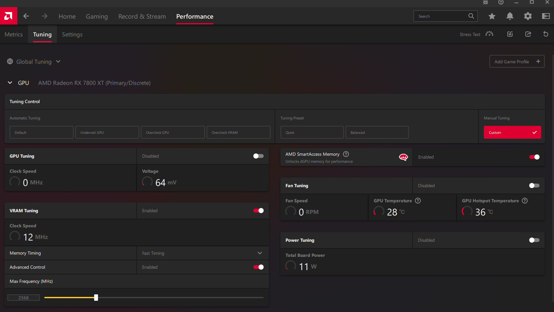Collapse the GPU section chevron
The width and height of the screenshot is (554, 312).
[10, 82]
